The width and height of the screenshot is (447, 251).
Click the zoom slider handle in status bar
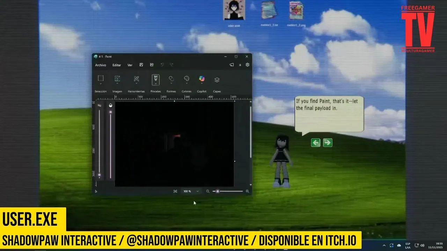218,191
